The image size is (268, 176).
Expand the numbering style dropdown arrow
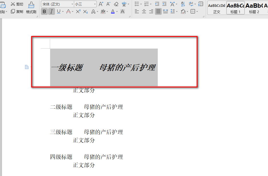(151, 4)
